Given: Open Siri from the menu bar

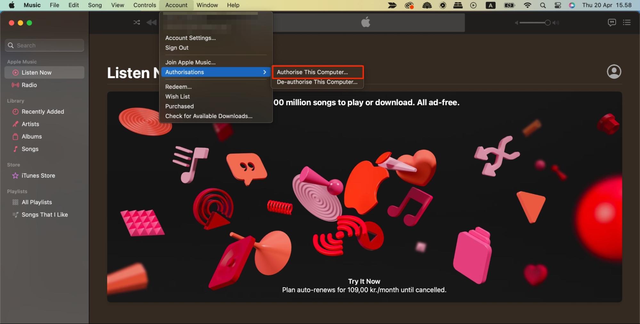Looking at the screenshot, I should coord(572,5).
